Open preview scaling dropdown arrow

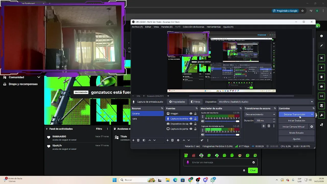pos(168,96)
